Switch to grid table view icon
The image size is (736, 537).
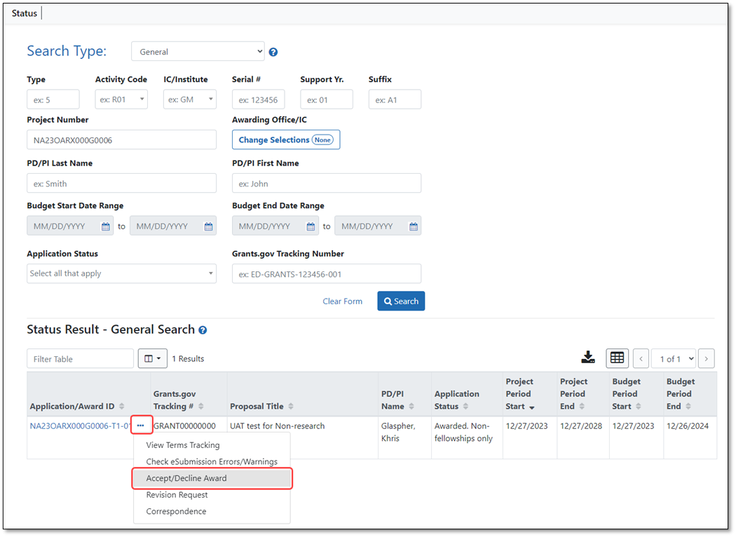click(618, 358)
